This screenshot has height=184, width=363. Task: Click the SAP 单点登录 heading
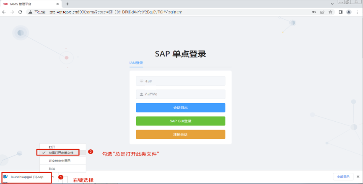pos(181,54)
